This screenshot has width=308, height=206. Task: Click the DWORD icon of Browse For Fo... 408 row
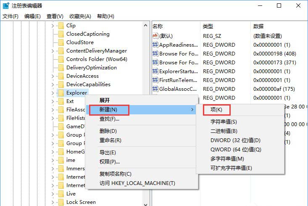pyautogui.click(x=155, y=53)
